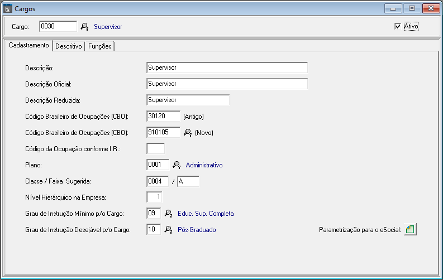Click the Administrativo plan name

click(x=204, y=165)
